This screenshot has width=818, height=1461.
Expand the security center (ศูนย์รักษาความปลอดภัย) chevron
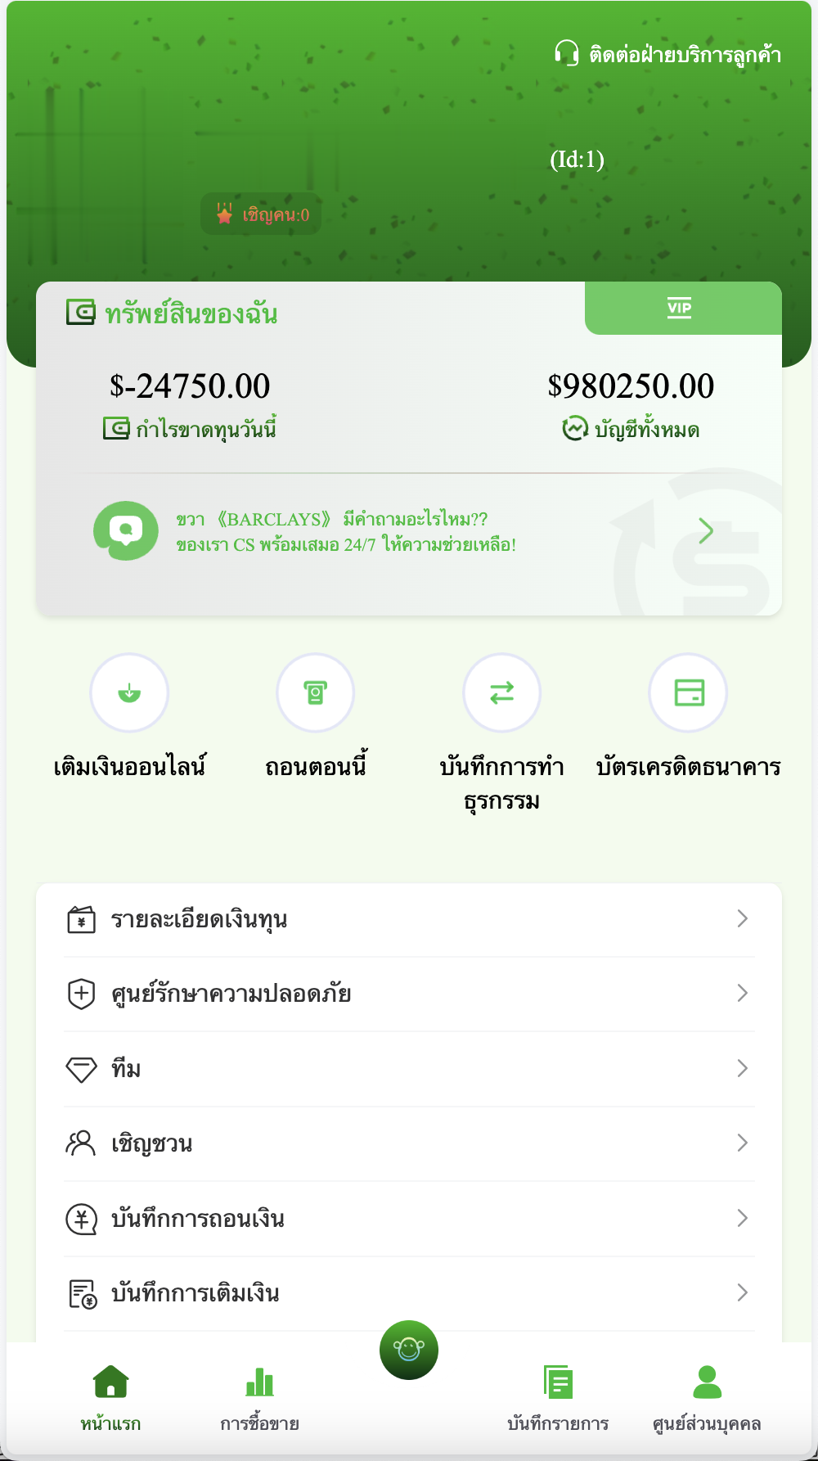[742, 993]
